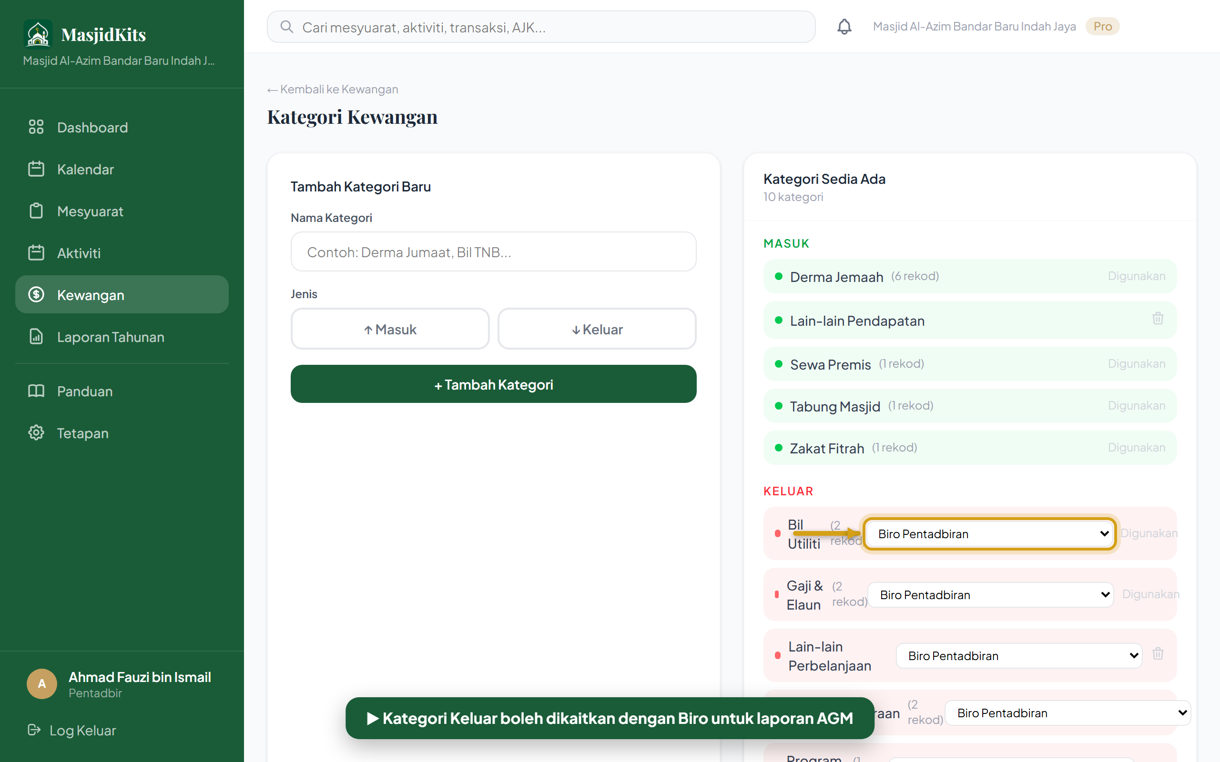Click the MasjidKits mosque logo icon
The image size is (1220, 762).
(38, 34)
